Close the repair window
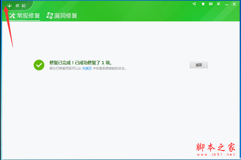 pos(234,4)
